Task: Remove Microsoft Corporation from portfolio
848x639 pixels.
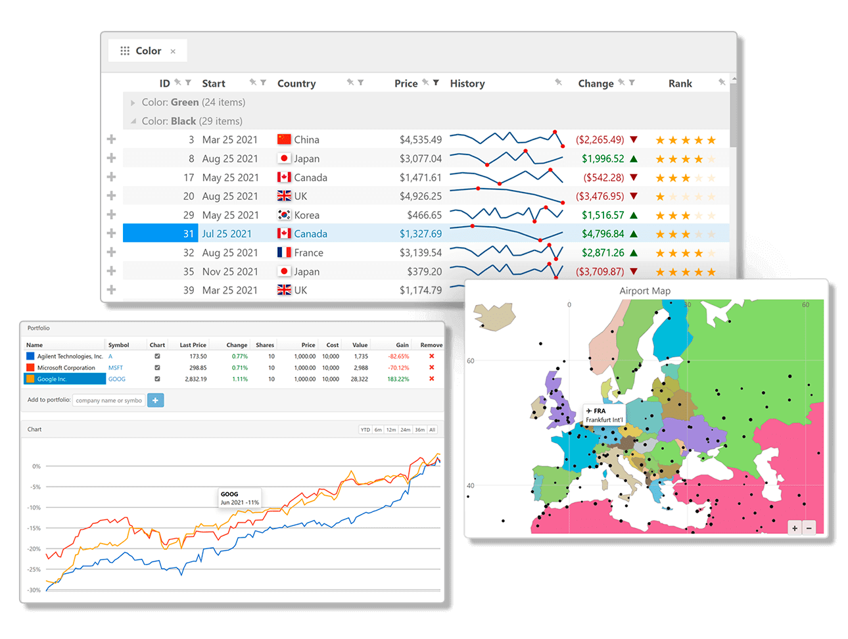Action: tap(432, 367)
